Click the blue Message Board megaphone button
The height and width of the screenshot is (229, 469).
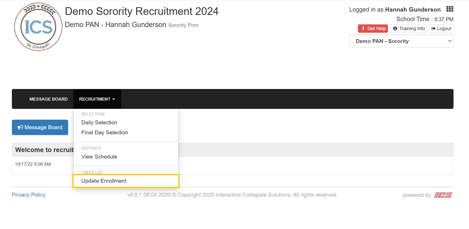[40, 127]
